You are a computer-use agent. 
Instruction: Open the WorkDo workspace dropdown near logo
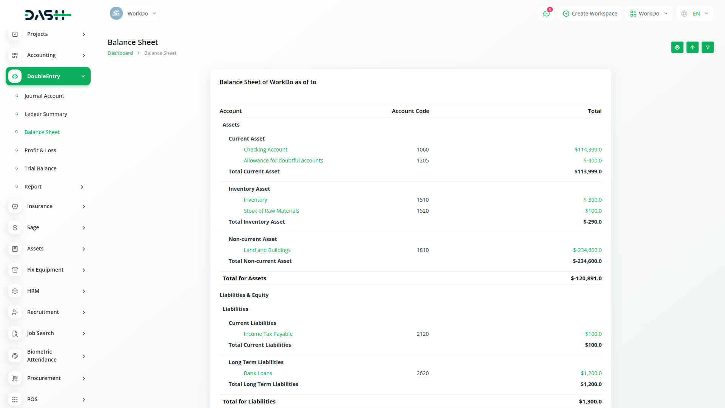pyautogui.click(x=133, y=14)
